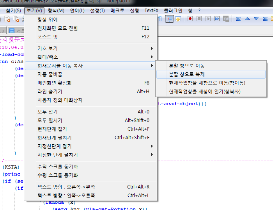
Task: Click the close current document toolbar icon
Action: point(7,19)
